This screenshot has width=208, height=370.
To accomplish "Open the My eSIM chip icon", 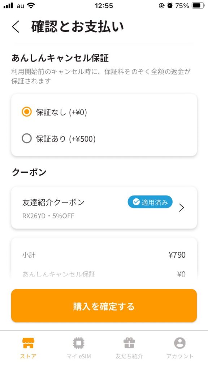I will 78,343.
